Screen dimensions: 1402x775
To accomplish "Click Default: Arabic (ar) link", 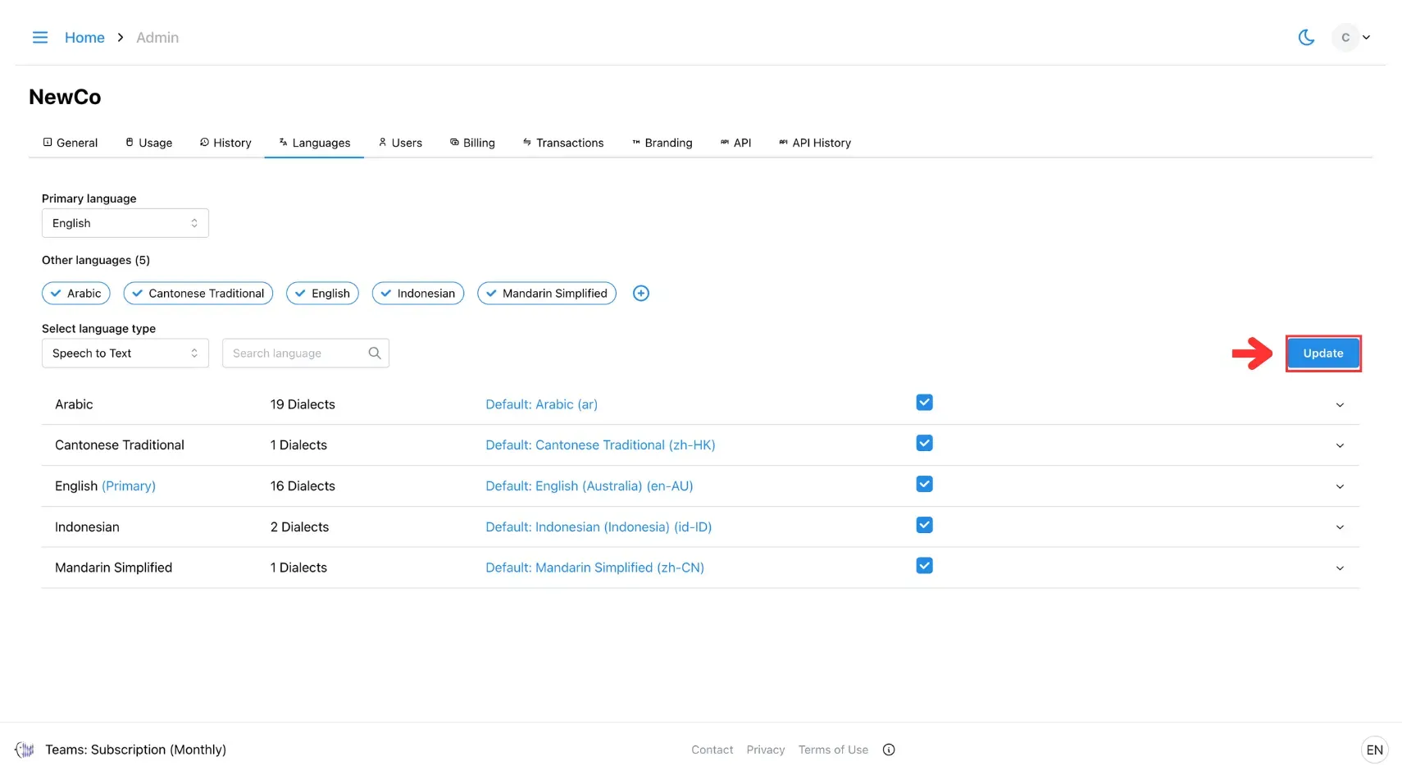I will (x=541, y=404).
